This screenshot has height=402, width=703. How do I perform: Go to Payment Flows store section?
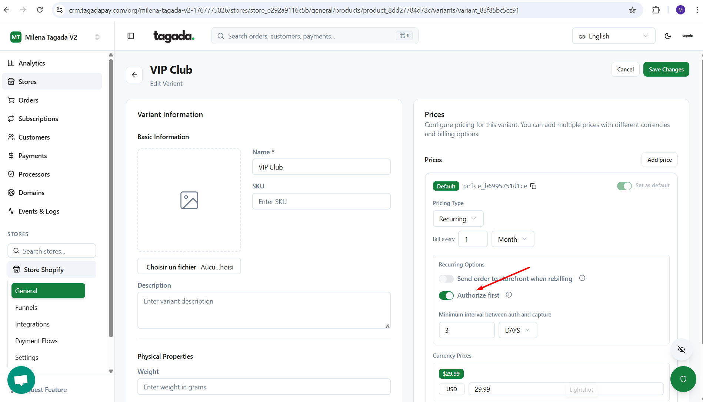36,341
